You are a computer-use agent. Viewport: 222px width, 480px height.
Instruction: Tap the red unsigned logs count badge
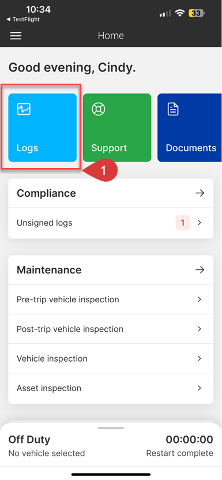coord(183,223)
